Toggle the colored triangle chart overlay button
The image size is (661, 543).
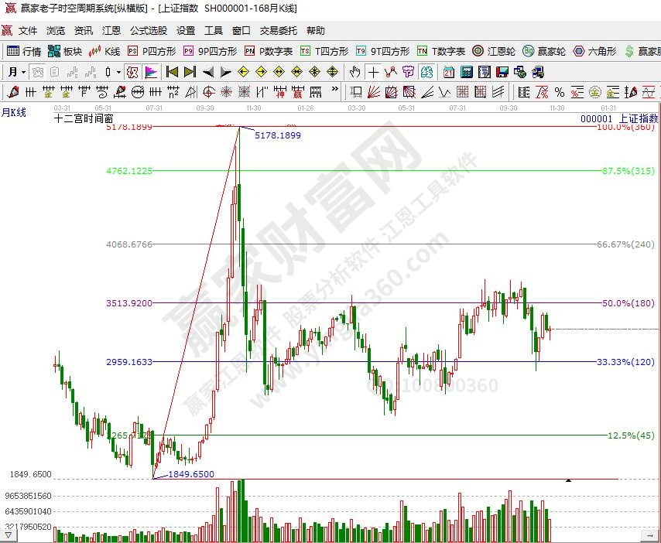(150, 72)
